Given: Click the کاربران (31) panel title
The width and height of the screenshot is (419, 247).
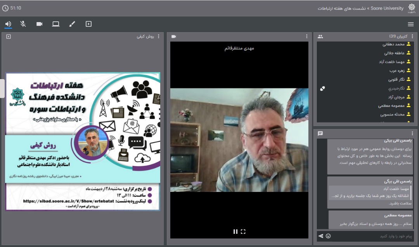Looking at the screenshot, I should pos(398,36).
